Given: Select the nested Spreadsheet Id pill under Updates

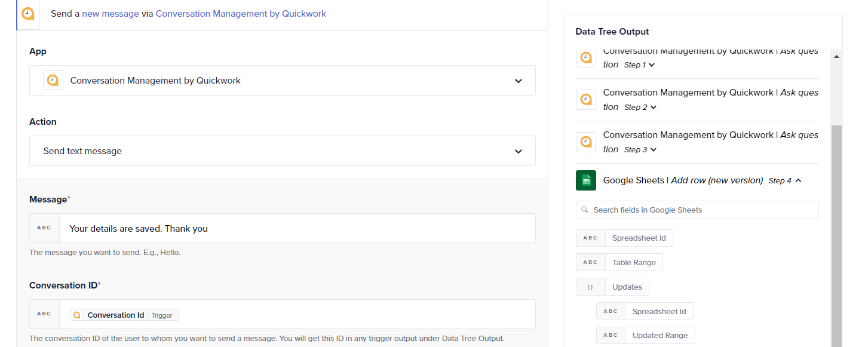Looking at the screenshot, I should (x=645, y=311).
